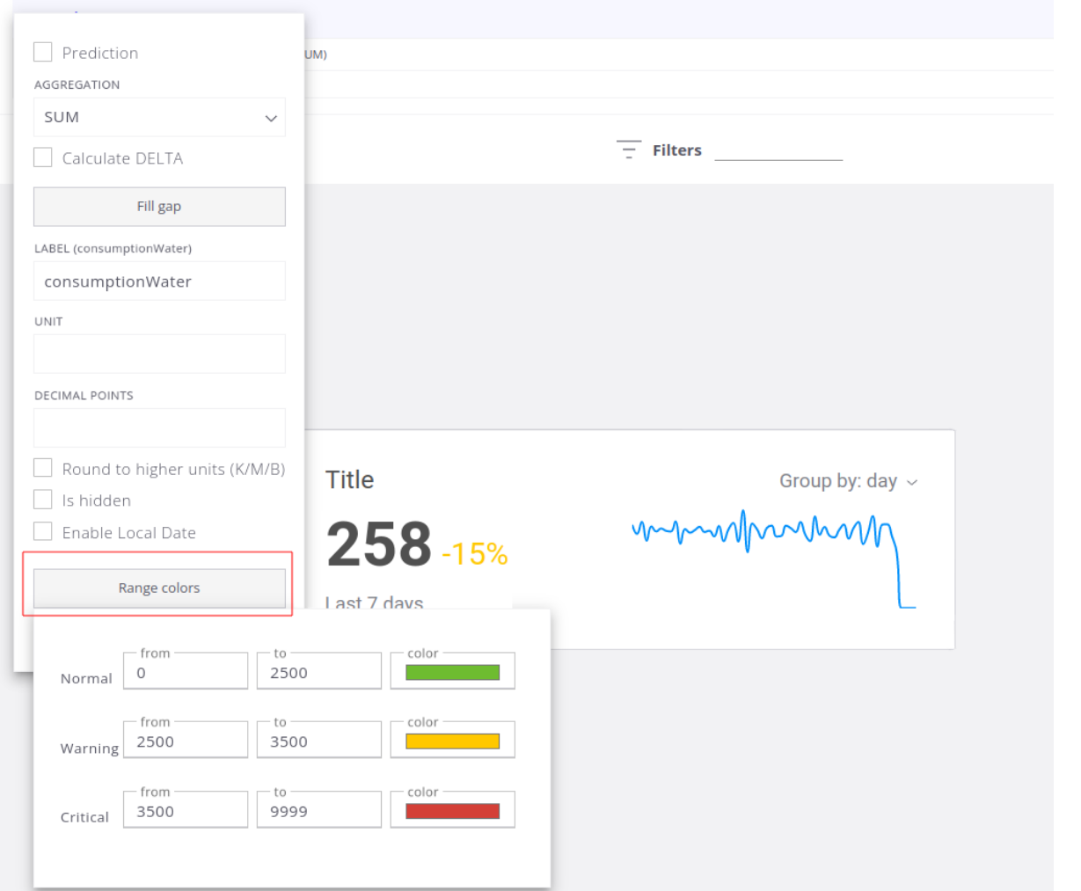Open the SUM aggregation dropdown
The image size is (1081, 891).
pos(159,117)
